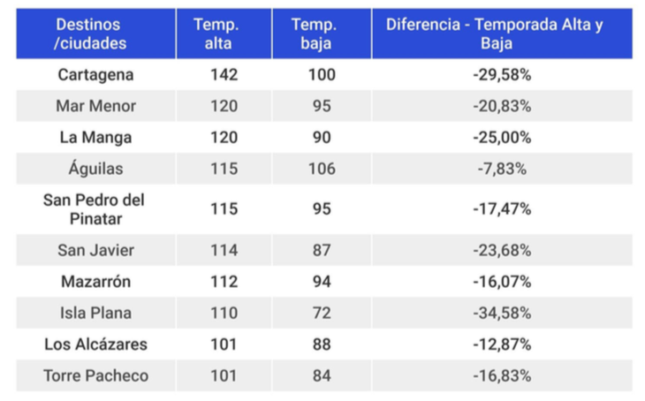Select Águilas low season value 106

[x=322, y=169]
